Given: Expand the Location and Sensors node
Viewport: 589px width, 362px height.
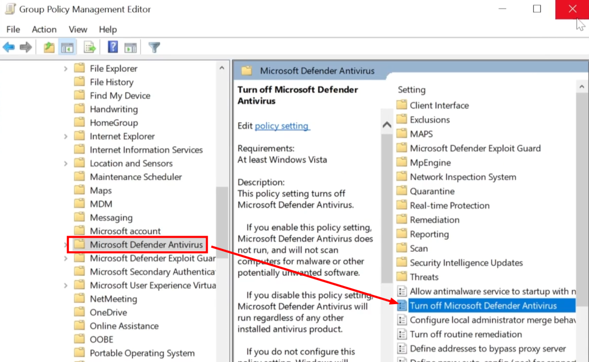Looking at the screenshot, I should pos(66,163).
